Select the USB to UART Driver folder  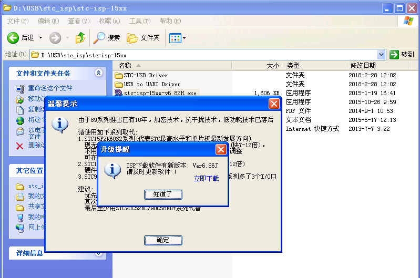coord(148,84)
